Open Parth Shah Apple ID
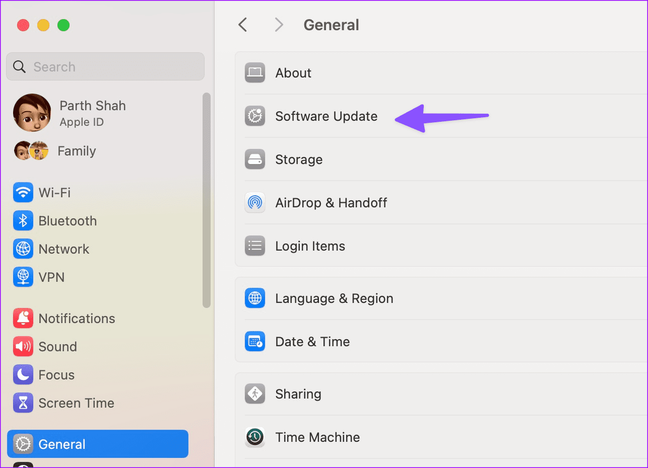The height and width of the screenshot is (468, 648). pos(98,113)
